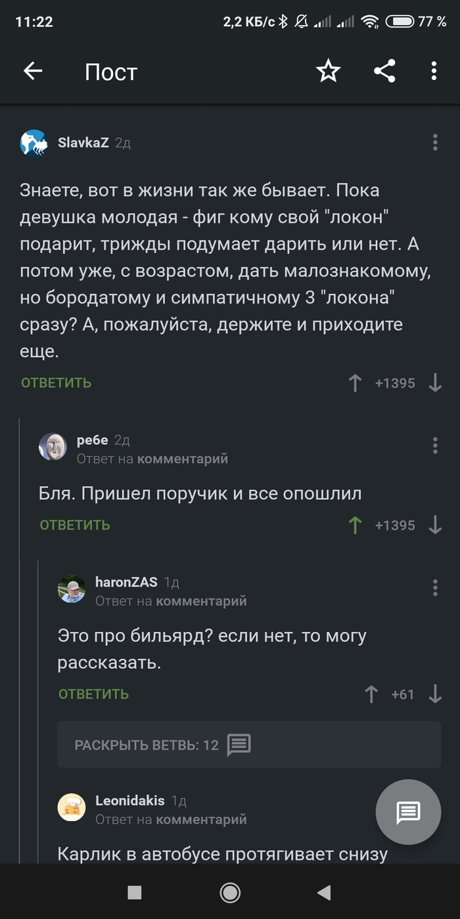Tap the share icon in header
This screenshot has height=919, width=460.
click(x=384, y=72)
